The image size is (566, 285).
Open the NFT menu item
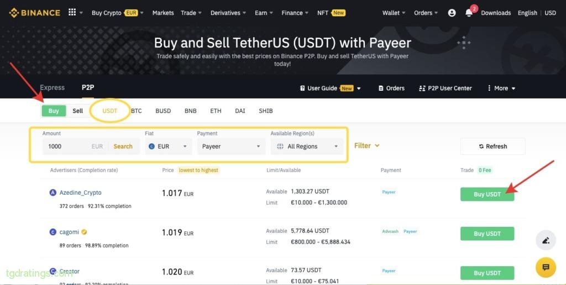(332, 13)
